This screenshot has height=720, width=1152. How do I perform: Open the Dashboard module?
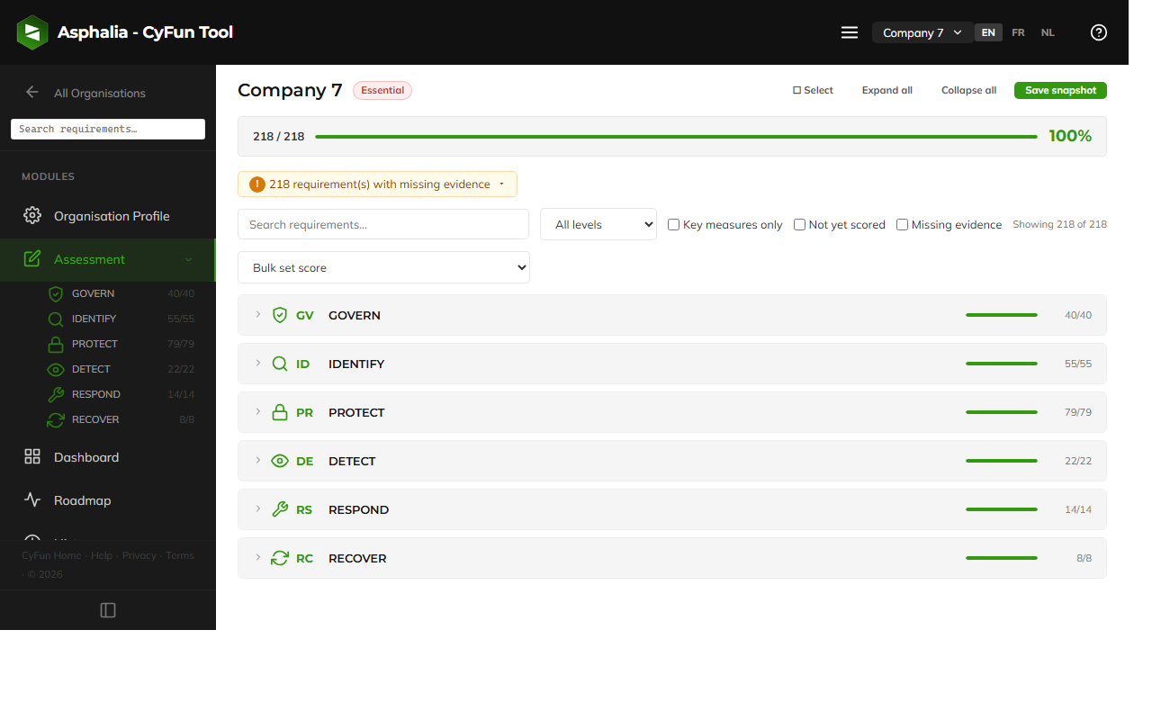[x=85, y=456]
